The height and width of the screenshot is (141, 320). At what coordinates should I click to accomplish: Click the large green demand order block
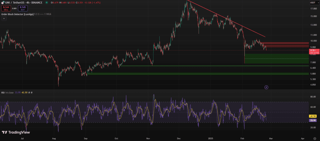click(x=276, y=58)
